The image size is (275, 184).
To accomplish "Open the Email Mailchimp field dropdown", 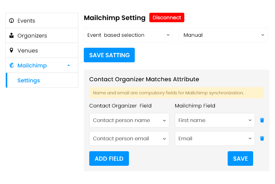I will coord(215,138).
